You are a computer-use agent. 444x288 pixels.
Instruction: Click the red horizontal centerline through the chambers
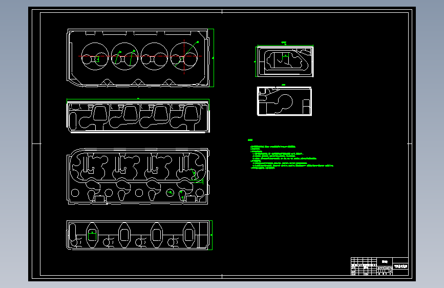coord(140,56)
